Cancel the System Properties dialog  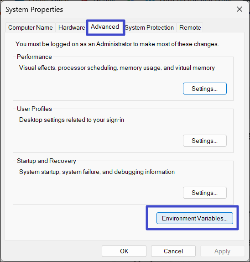pyautogui.click(x=173, y=251)
